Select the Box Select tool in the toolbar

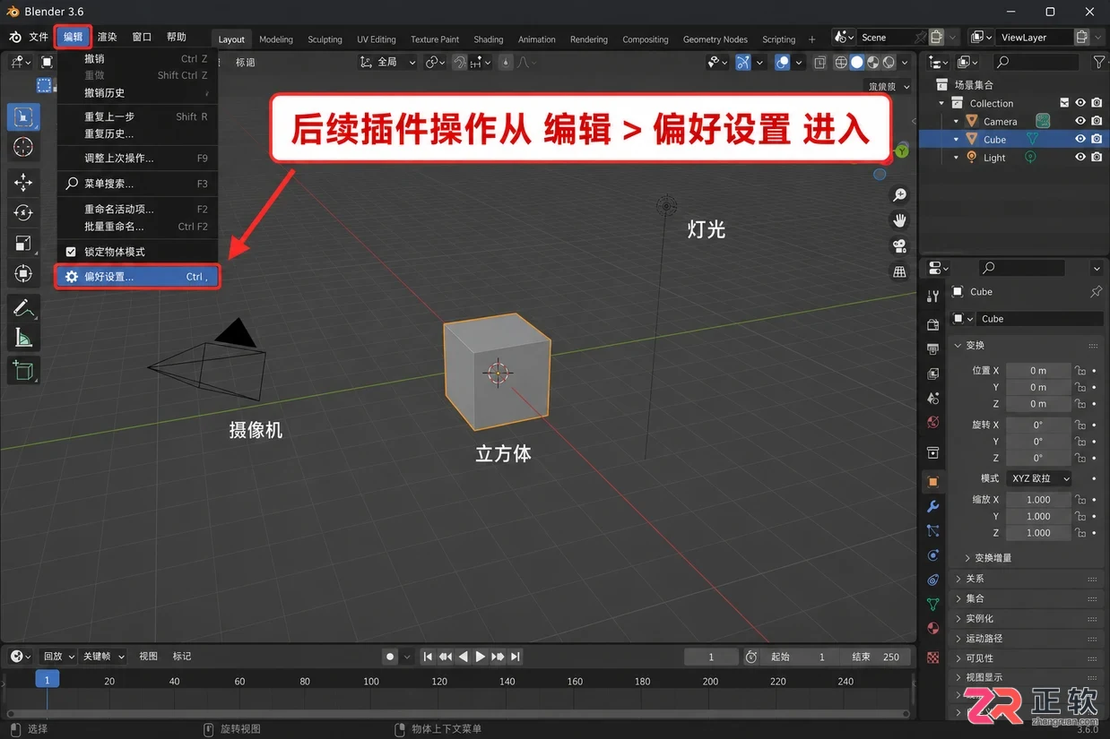pos(23,116)
